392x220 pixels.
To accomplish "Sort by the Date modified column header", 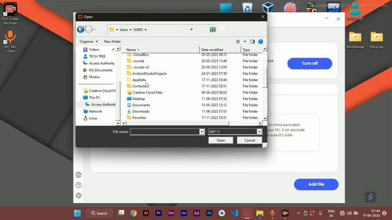I will (x=221, y=50).
